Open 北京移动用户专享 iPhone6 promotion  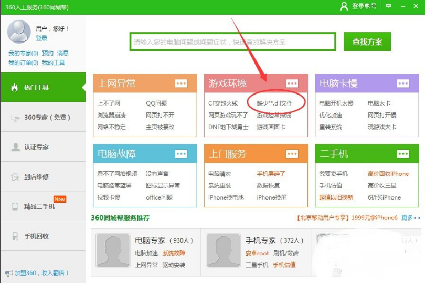(347, 218)
